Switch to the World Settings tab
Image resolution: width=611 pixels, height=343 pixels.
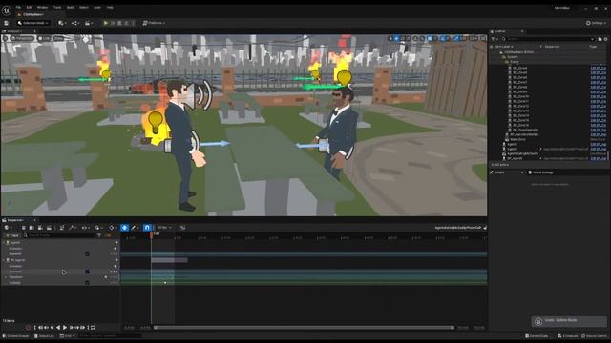point(542,172)
